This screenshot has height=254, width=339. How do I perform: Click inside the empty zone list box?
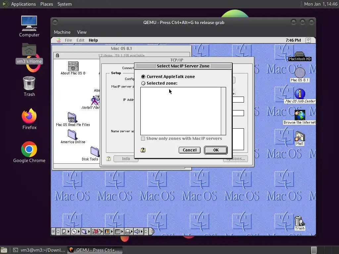pyautogui.click(x=181, y=111)
